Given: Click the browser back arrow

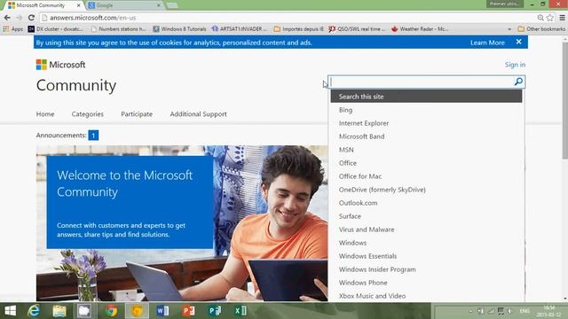Looking at the screenshot, I should point(7,18).
